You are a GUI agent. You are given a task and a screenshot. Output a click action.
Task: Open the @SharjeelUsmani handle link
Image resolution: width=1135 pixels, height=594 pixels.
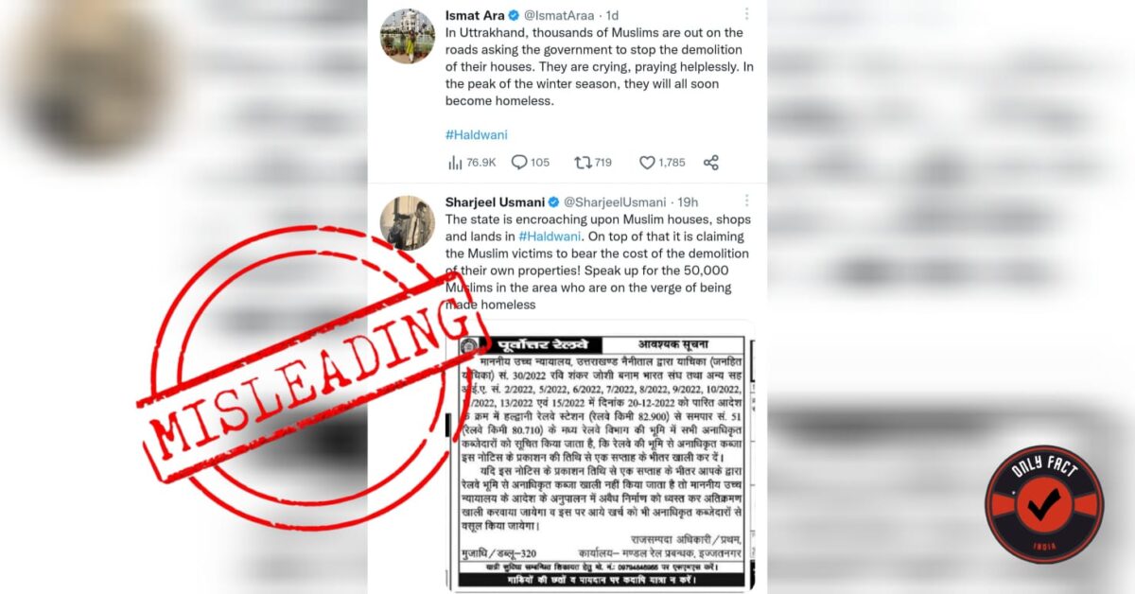click(x=616, y=202)
